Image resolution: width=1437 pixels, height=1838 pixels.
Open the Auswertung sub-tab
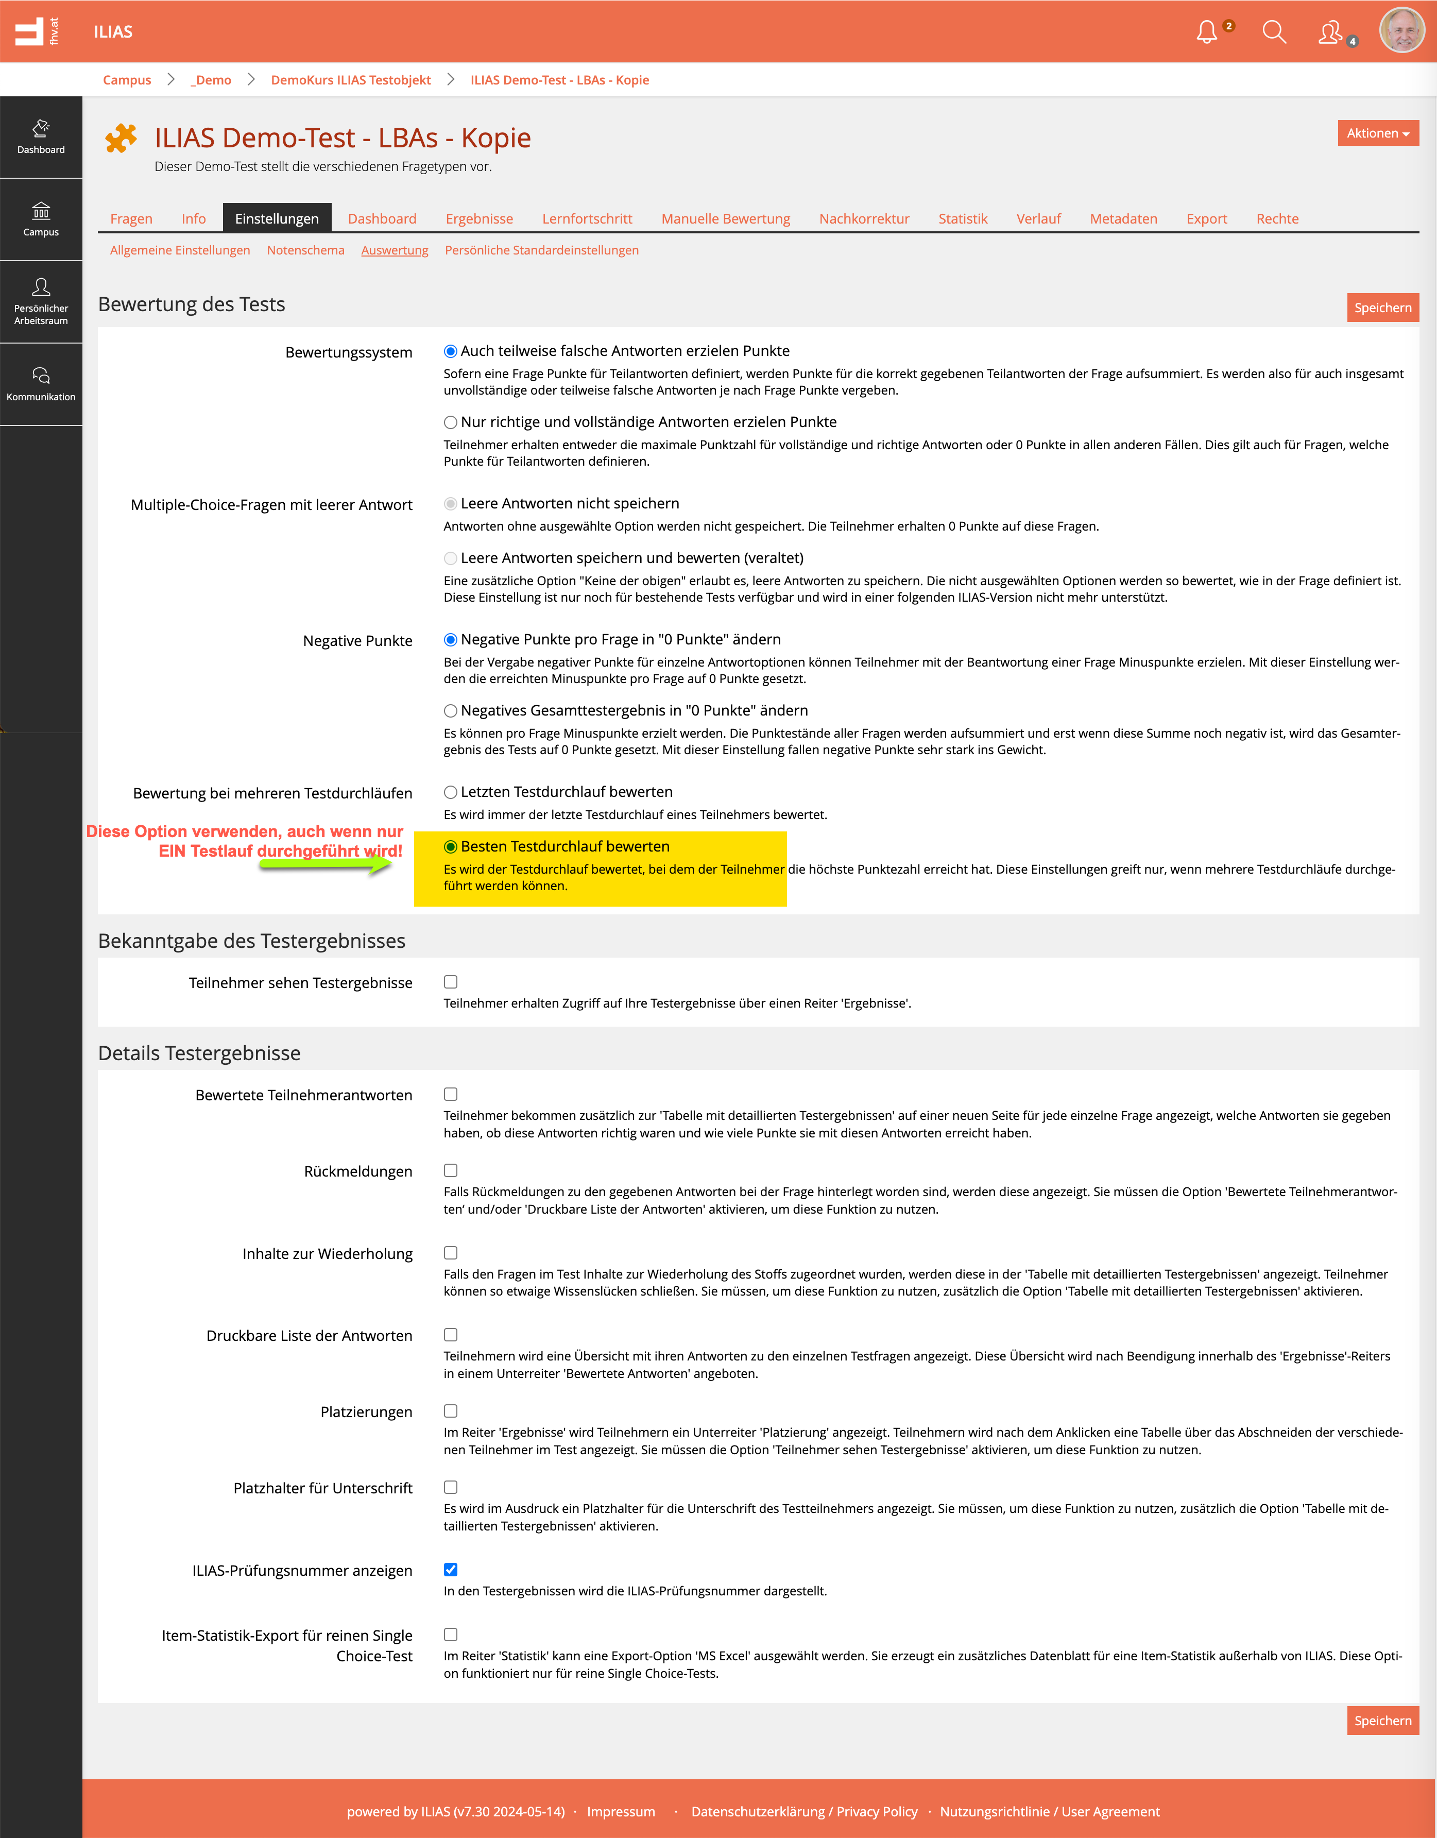pos(395,250)
